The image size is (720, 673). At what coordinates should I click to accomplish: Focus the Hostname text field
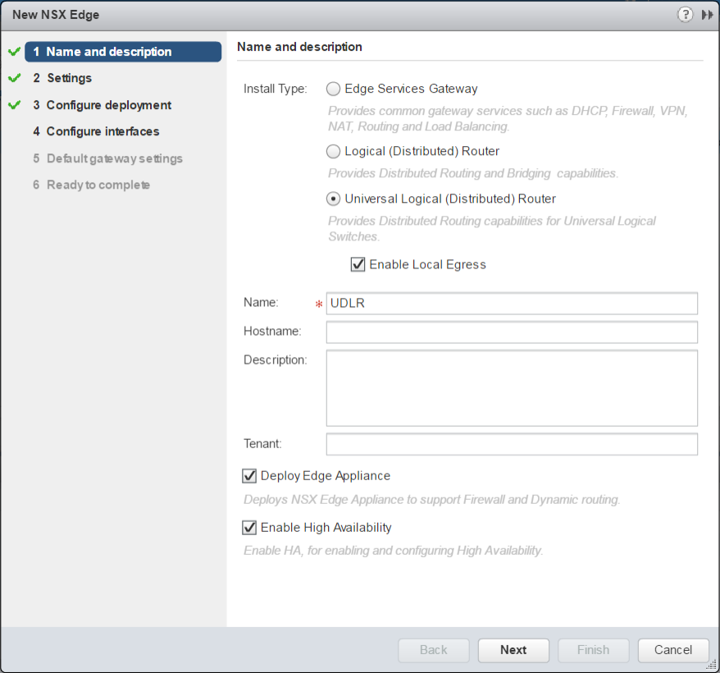(512, 332)
